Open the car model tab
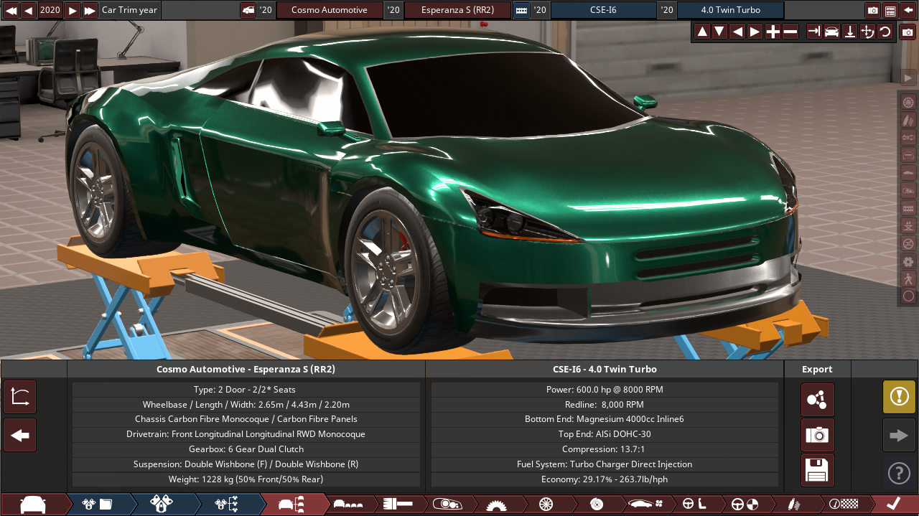The image size is (919, 516). coord(33,505)
